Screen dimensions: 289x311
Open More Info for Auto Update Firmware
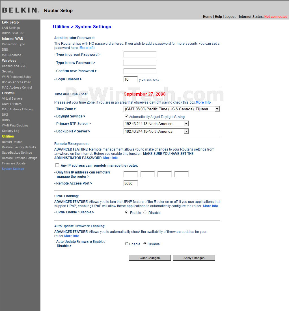point(72,236)
